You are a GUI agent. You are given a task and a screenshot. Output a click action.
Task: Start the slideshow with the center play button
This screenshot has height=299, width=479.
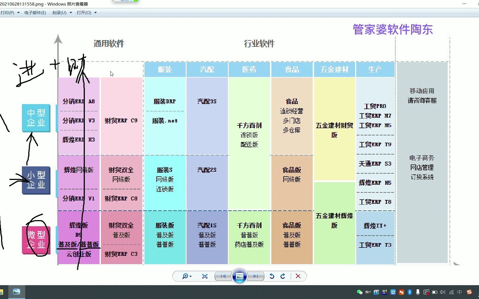click(x=239, y=276)
